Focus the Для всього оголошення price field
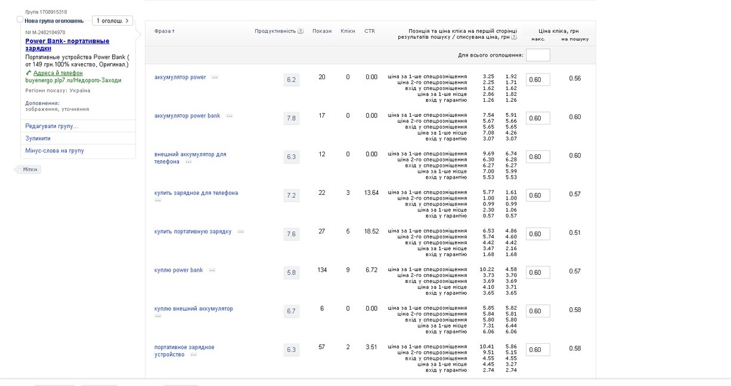This screenshot has height=386, width=731. pyautogui.click(x=538, y=55)
